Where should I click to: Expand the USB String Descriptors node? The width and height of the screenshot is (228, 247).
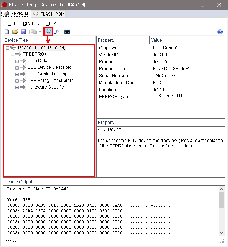tap(17, 81)
